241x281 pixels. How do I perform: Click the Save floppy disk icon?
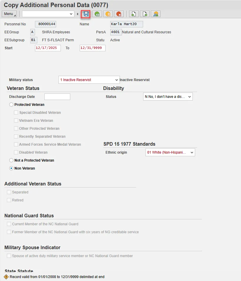[x=86, y=14]
